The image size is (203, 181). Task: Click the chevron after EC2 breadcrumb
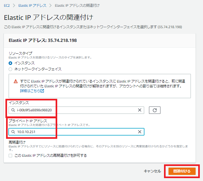tap(14, 5)
